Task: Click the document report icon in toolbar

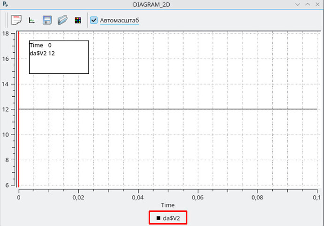Action: pos(16,20)
